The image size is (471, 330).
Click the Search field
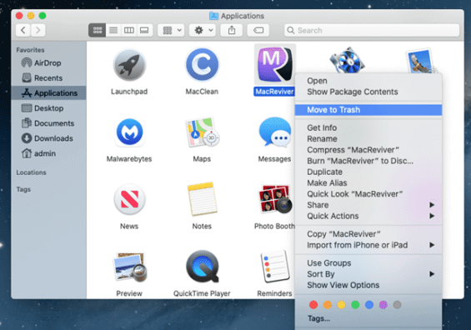pos(372,30)
